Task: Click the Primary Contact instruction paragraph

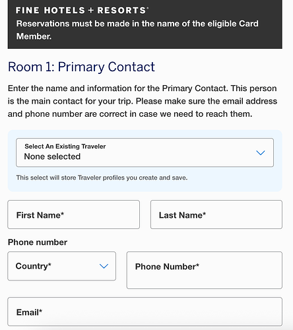Action: [x=143, y=101]
